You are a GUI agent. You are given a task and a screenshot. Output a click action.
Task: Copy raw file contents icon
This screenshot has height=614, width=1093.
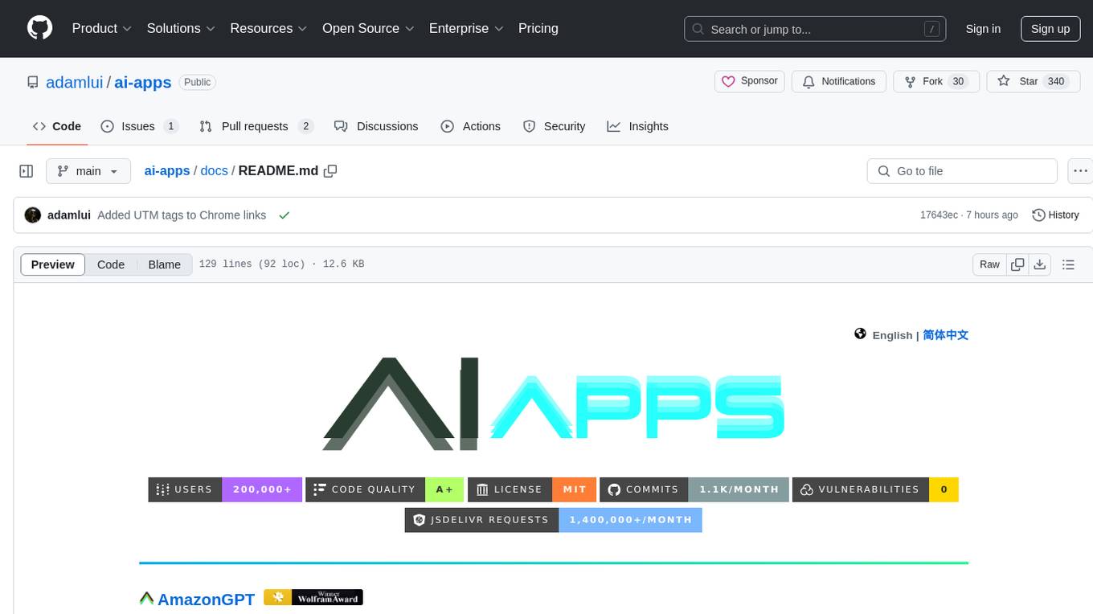click(1017, 264)
